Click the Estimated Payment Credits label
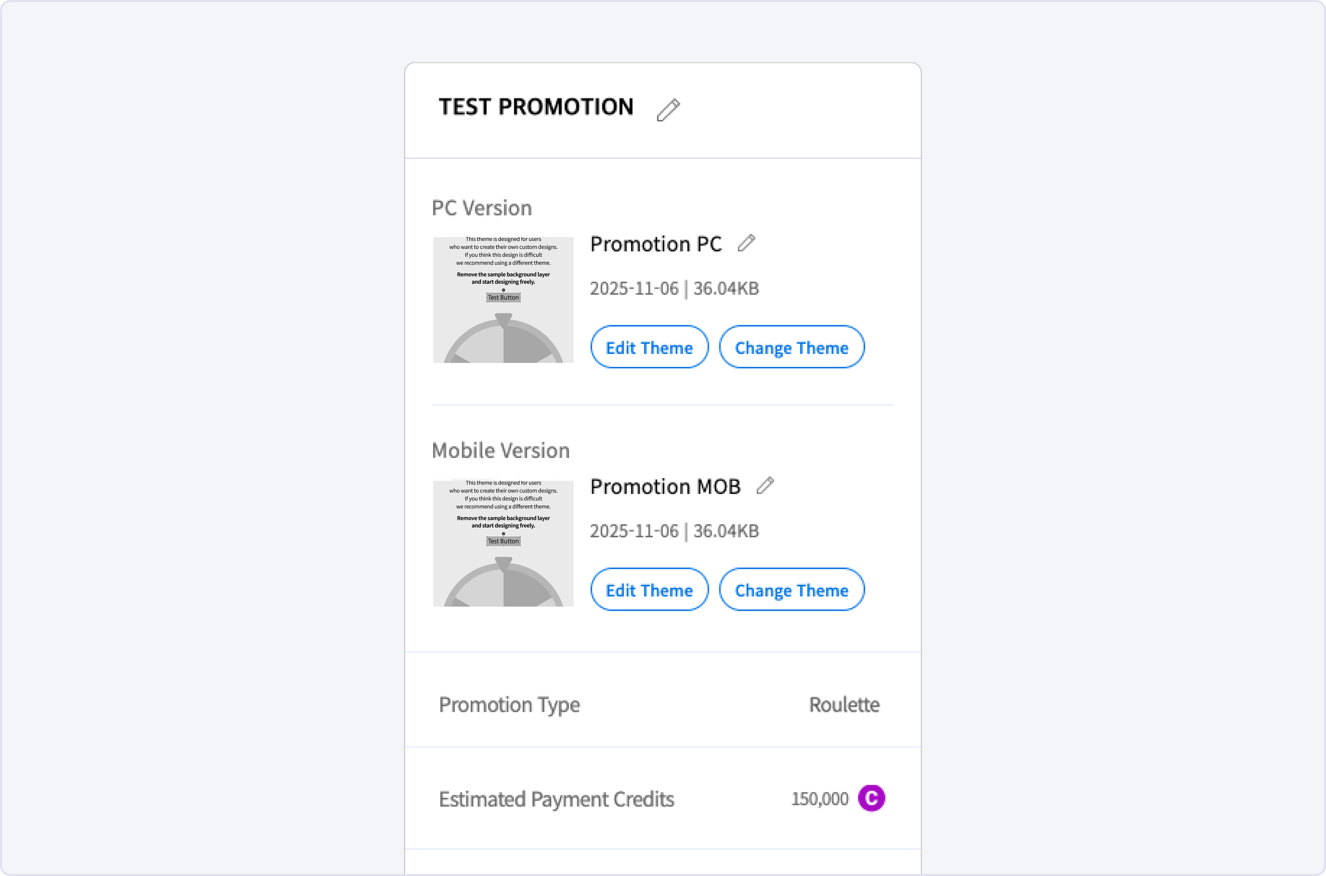 (x=556, y=799)
